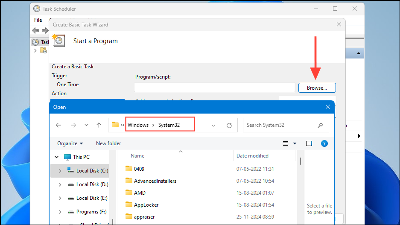Click date cell 25-11-2024 08:59
The height and width of the screenshot is (225, 400).
(255, 217)
